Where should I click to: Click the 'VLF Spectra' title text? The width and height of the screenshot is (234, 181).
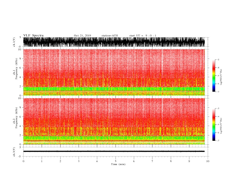(x=33, y=35)
